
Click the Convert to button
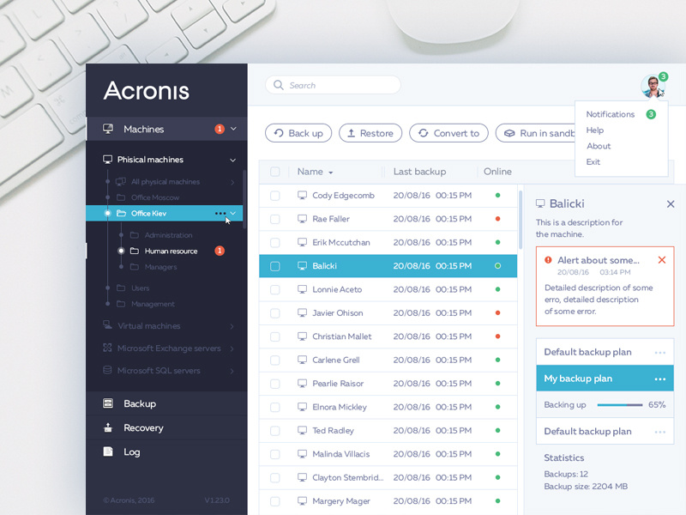click(x=448, y=133)
